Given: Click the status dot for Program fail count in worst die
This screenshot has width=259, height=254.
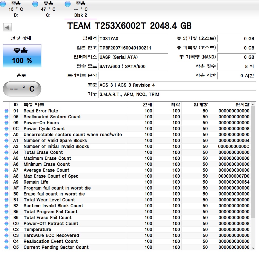Looking at the screenshot, I should pyautogui.click(x=6, y=188).
